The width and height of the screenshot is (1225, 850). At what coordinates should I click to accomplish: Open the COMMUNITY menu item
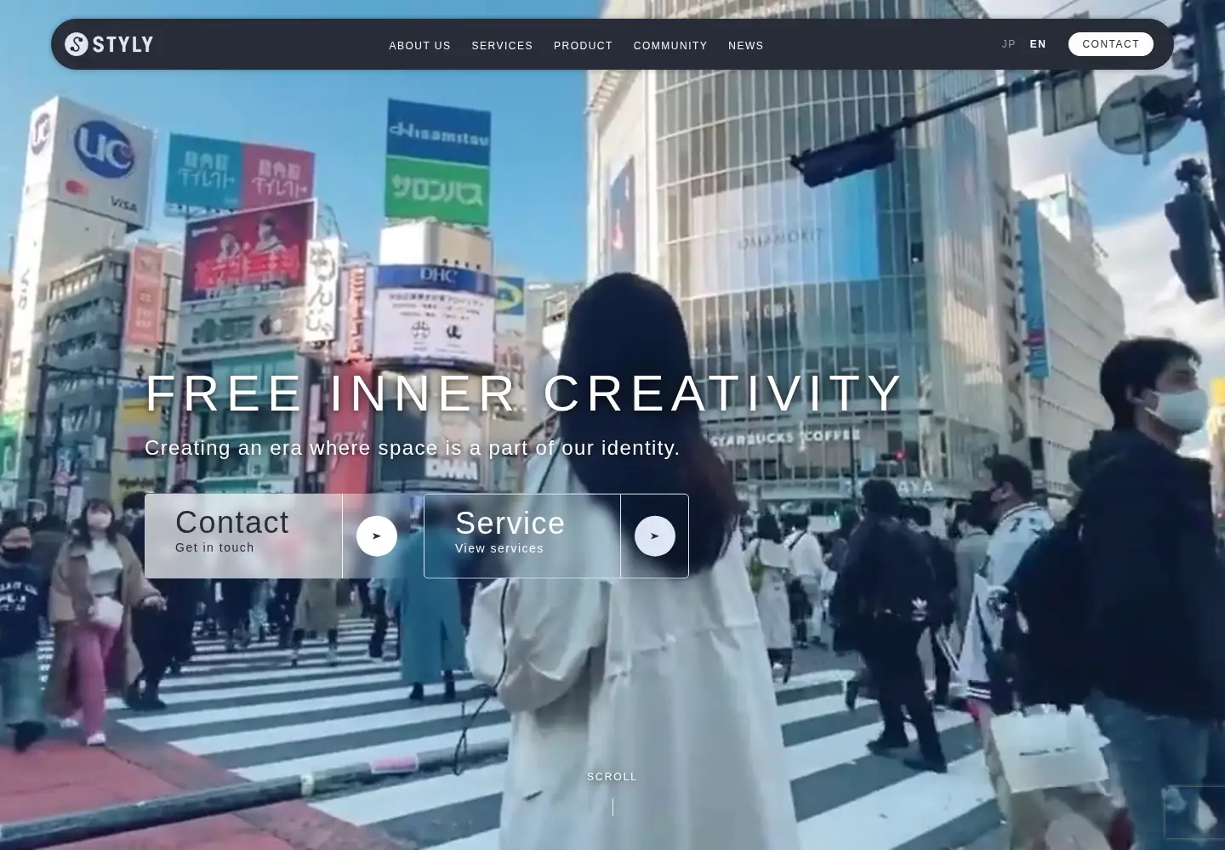(x=670, y=46)
